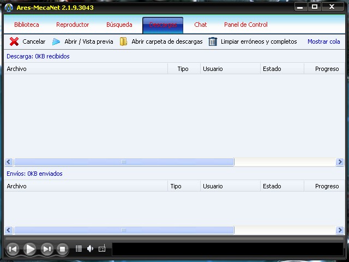Click Abrir carpeta de descargas label
The image size is (349, 262).
(x=167, y=41)
